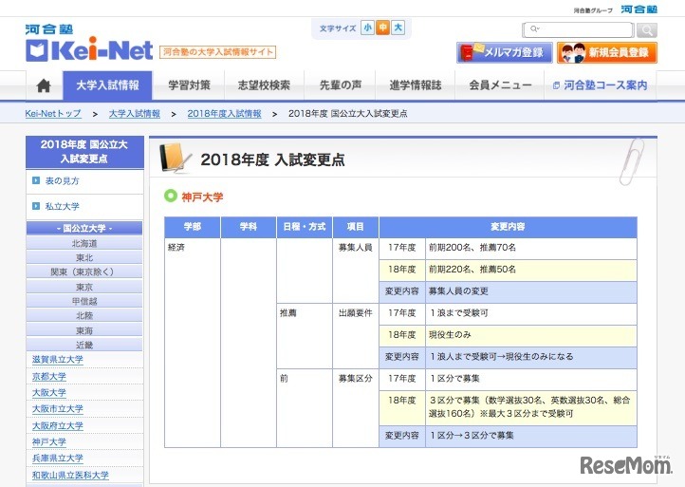Viewport: 685px width, 487px height.
Task: Open 表の見方 in sidebar
Action: pos(62,181)
